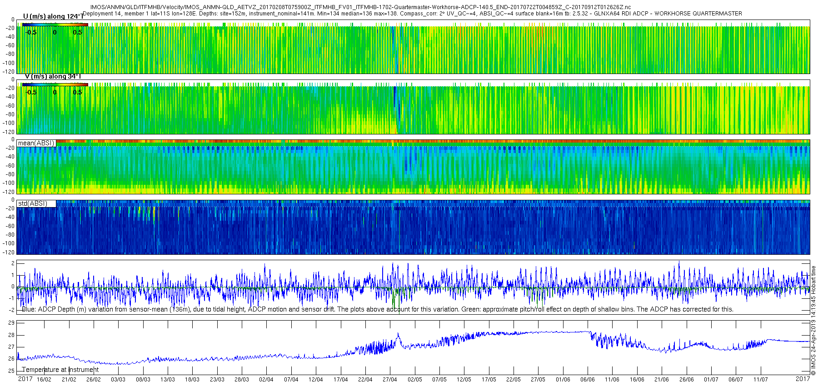Click the '02/05' date tick label
This screenshot has width=818, height=386.
[x=415, y=380]
